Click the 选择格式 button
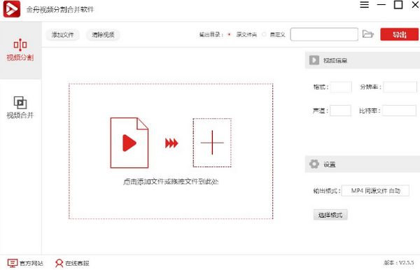This screenshot has width=420, height=270. (330, 215)
